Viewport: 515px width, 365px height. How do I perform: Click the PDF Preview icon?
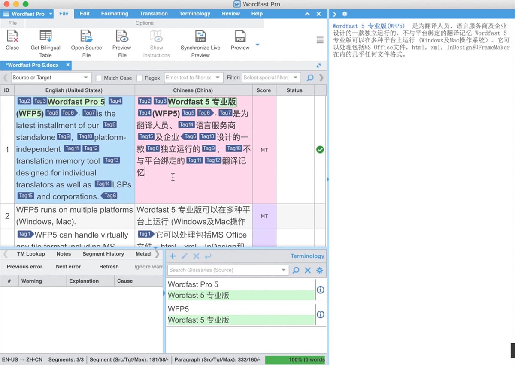[240, 36]
